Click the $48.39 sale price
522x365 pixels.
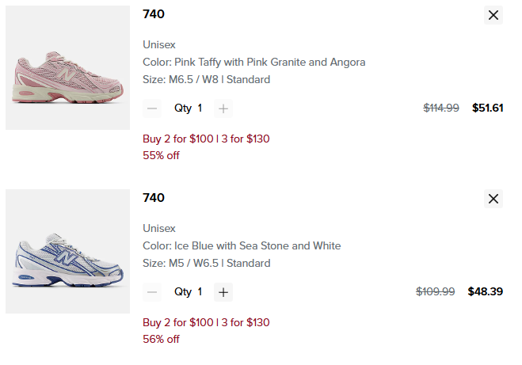(x=486, y=292)
